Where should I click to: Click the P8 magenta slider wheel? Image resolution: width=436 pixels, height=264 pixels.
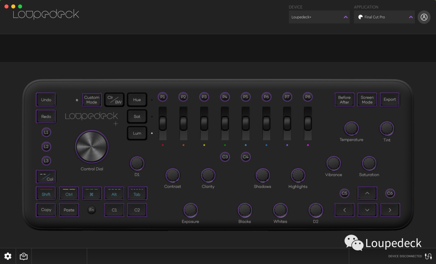(x=308, y=124)
